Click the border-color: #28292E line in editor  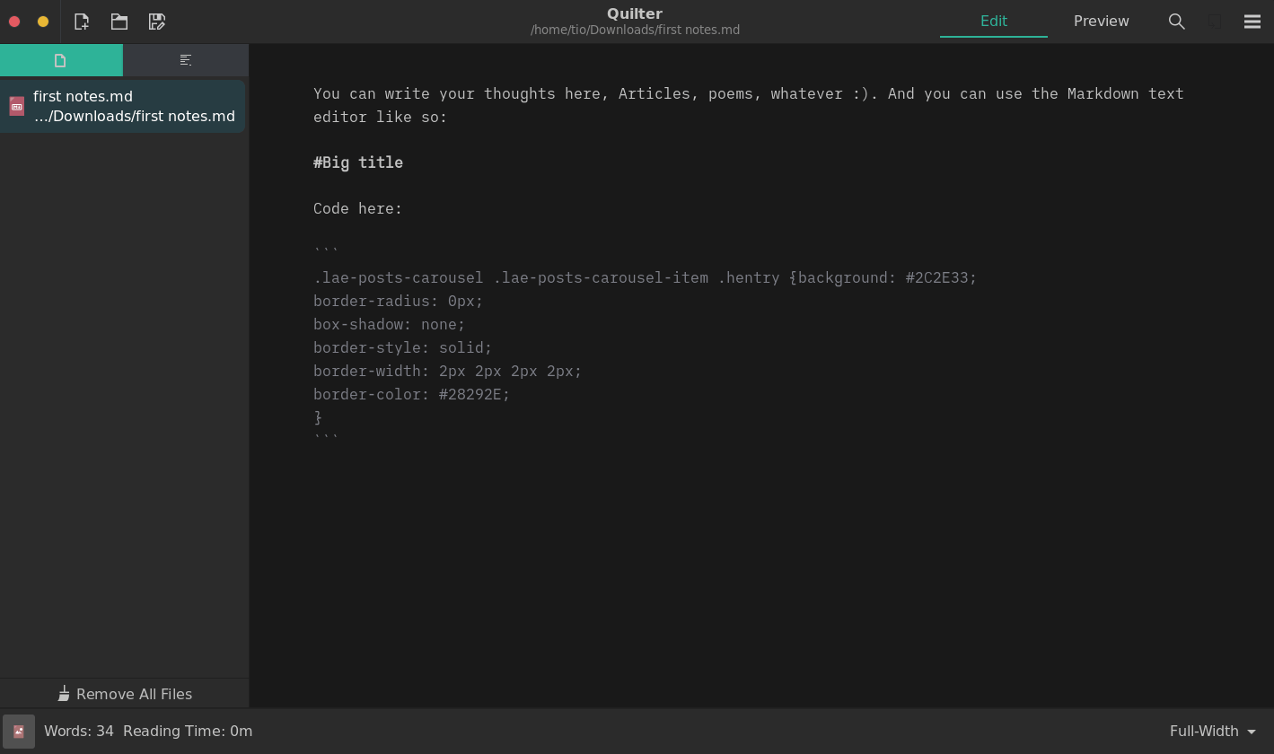pos(411,395)
